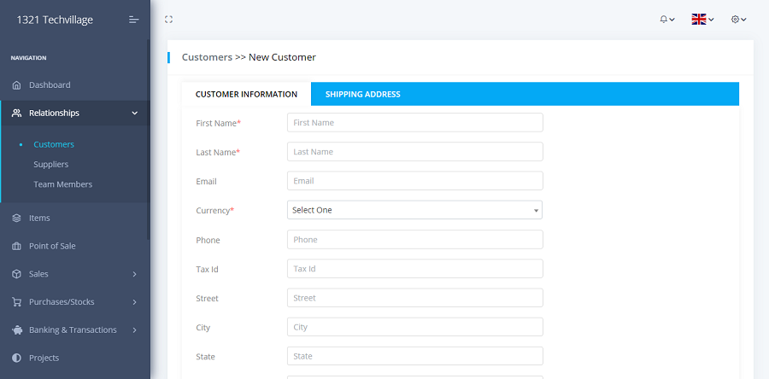Collapse the Relationships menu
Screen dimensions: 769x379
tap(134, 114)
